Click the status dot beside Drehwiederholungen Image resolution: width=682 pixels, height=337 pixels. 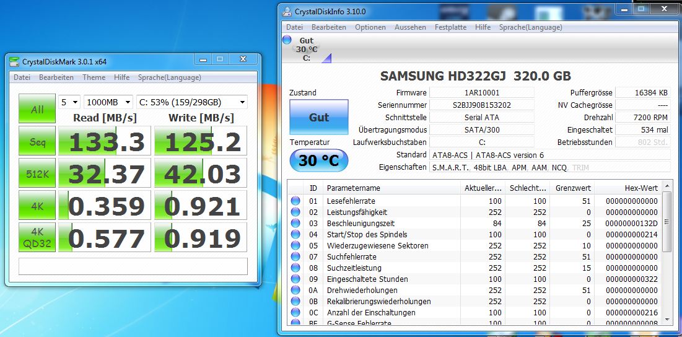click(x=295, y=290)
